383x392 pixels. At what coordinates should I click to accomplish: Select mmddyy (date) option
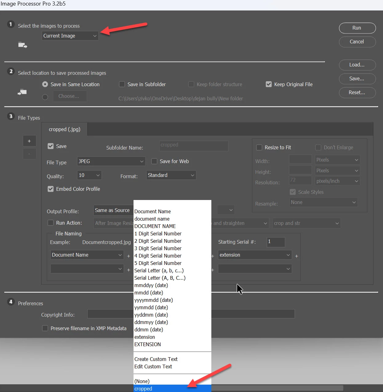point(172,285)
